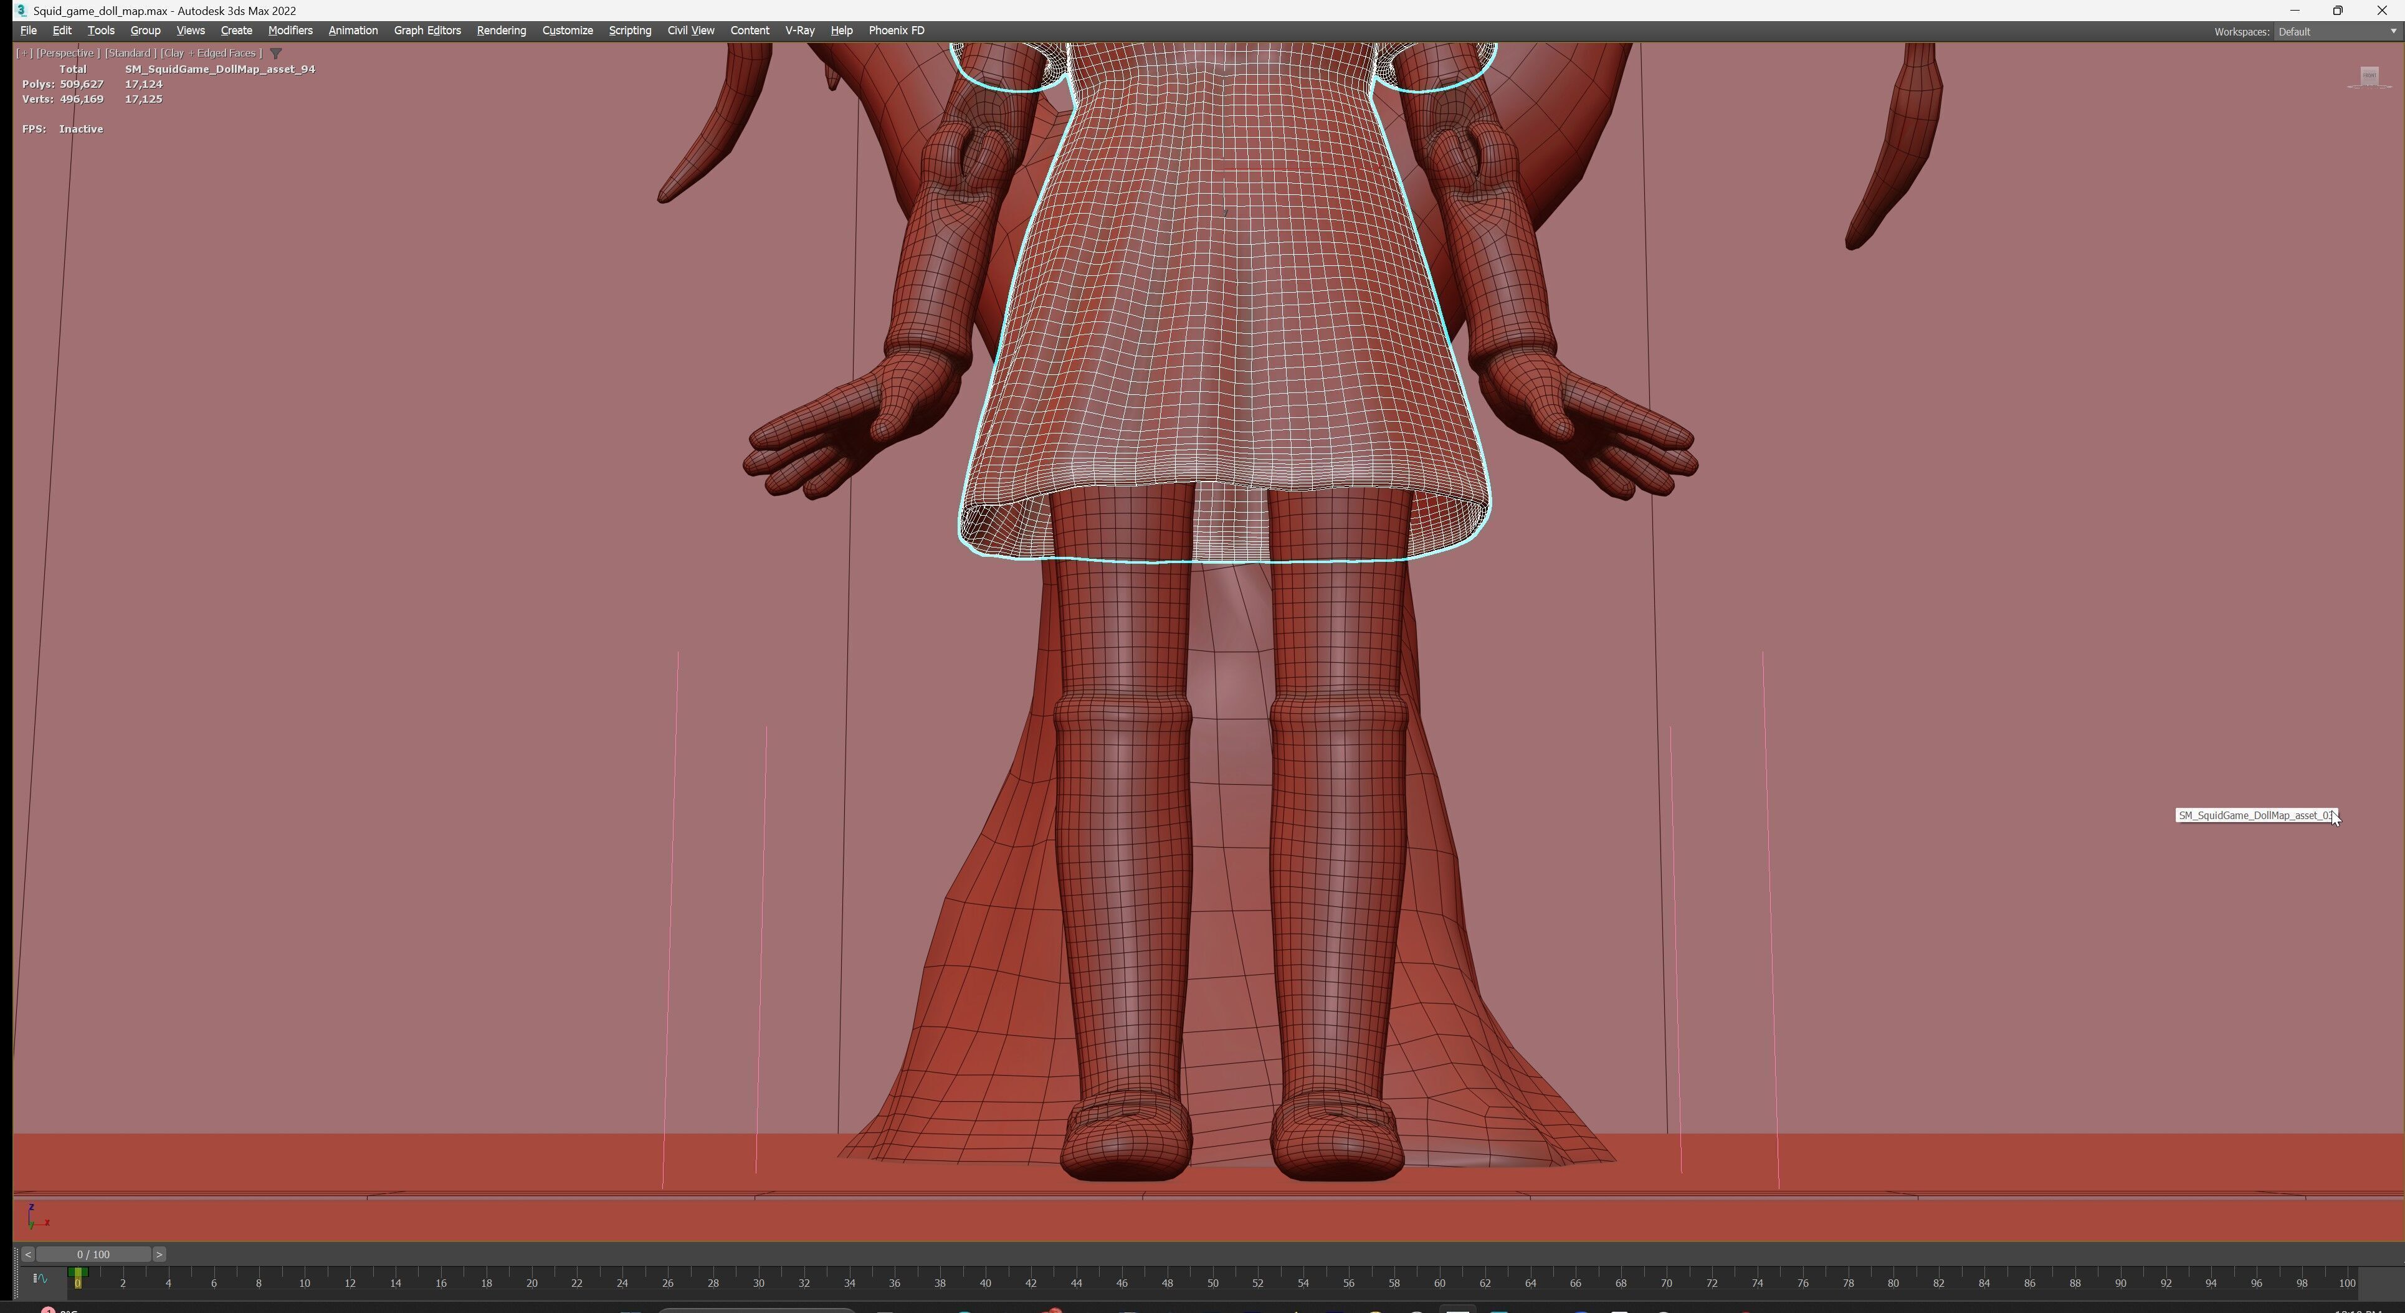Open the Help menu
The image size is (2405, 1313).
[x=841, y=31]
